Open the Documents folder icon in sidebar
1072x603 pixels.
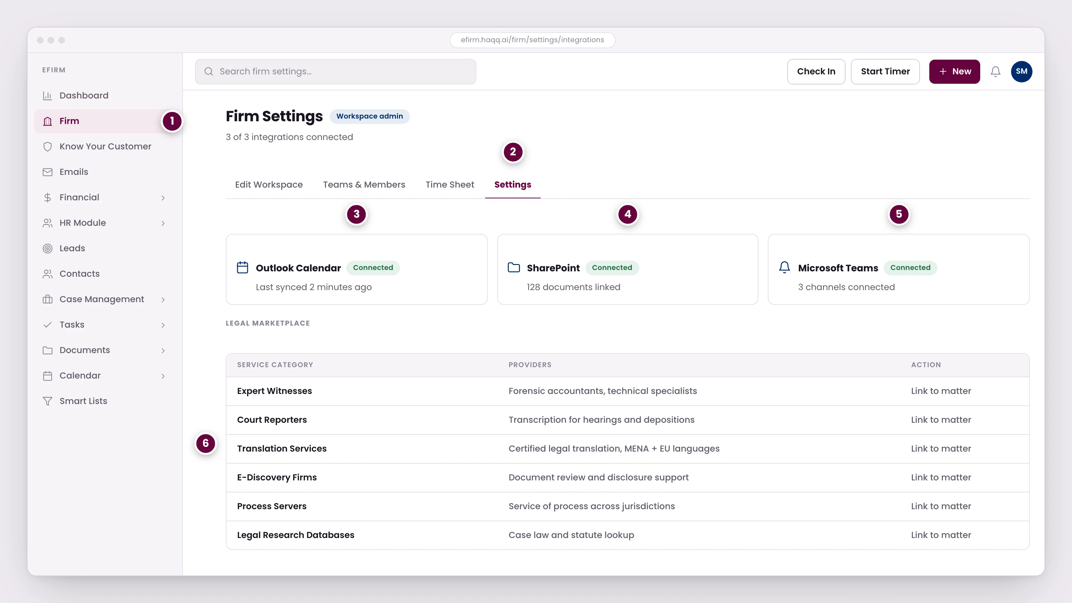(x=48, y=350)
